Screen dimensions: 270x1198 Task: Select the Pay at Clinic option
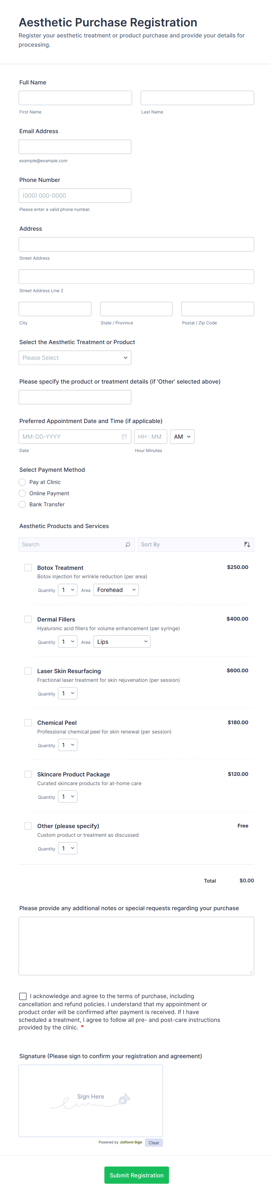22,482
